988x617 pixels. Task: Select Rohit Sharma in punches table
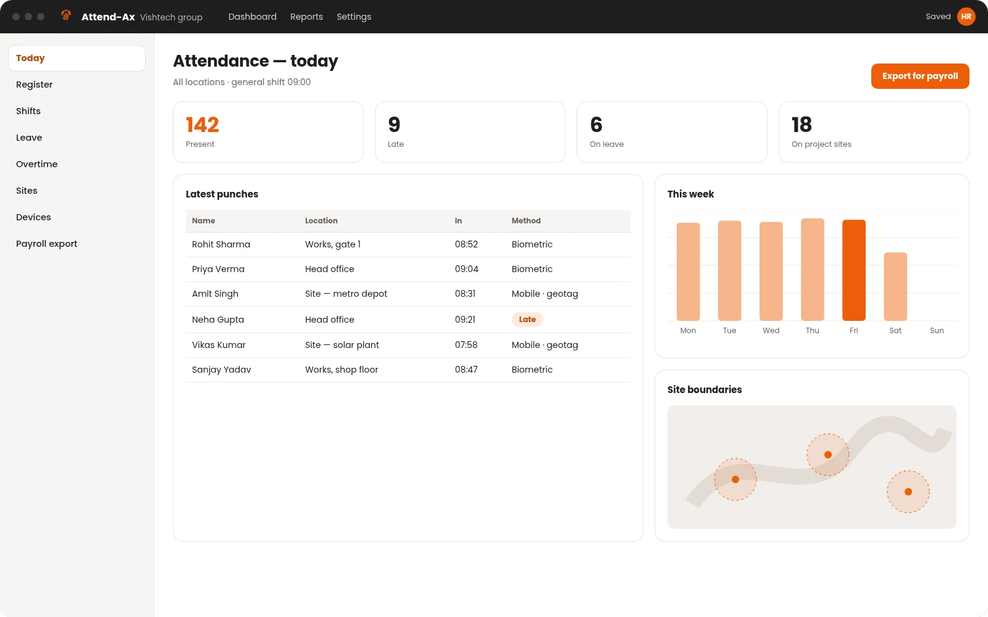coord(221,244)
